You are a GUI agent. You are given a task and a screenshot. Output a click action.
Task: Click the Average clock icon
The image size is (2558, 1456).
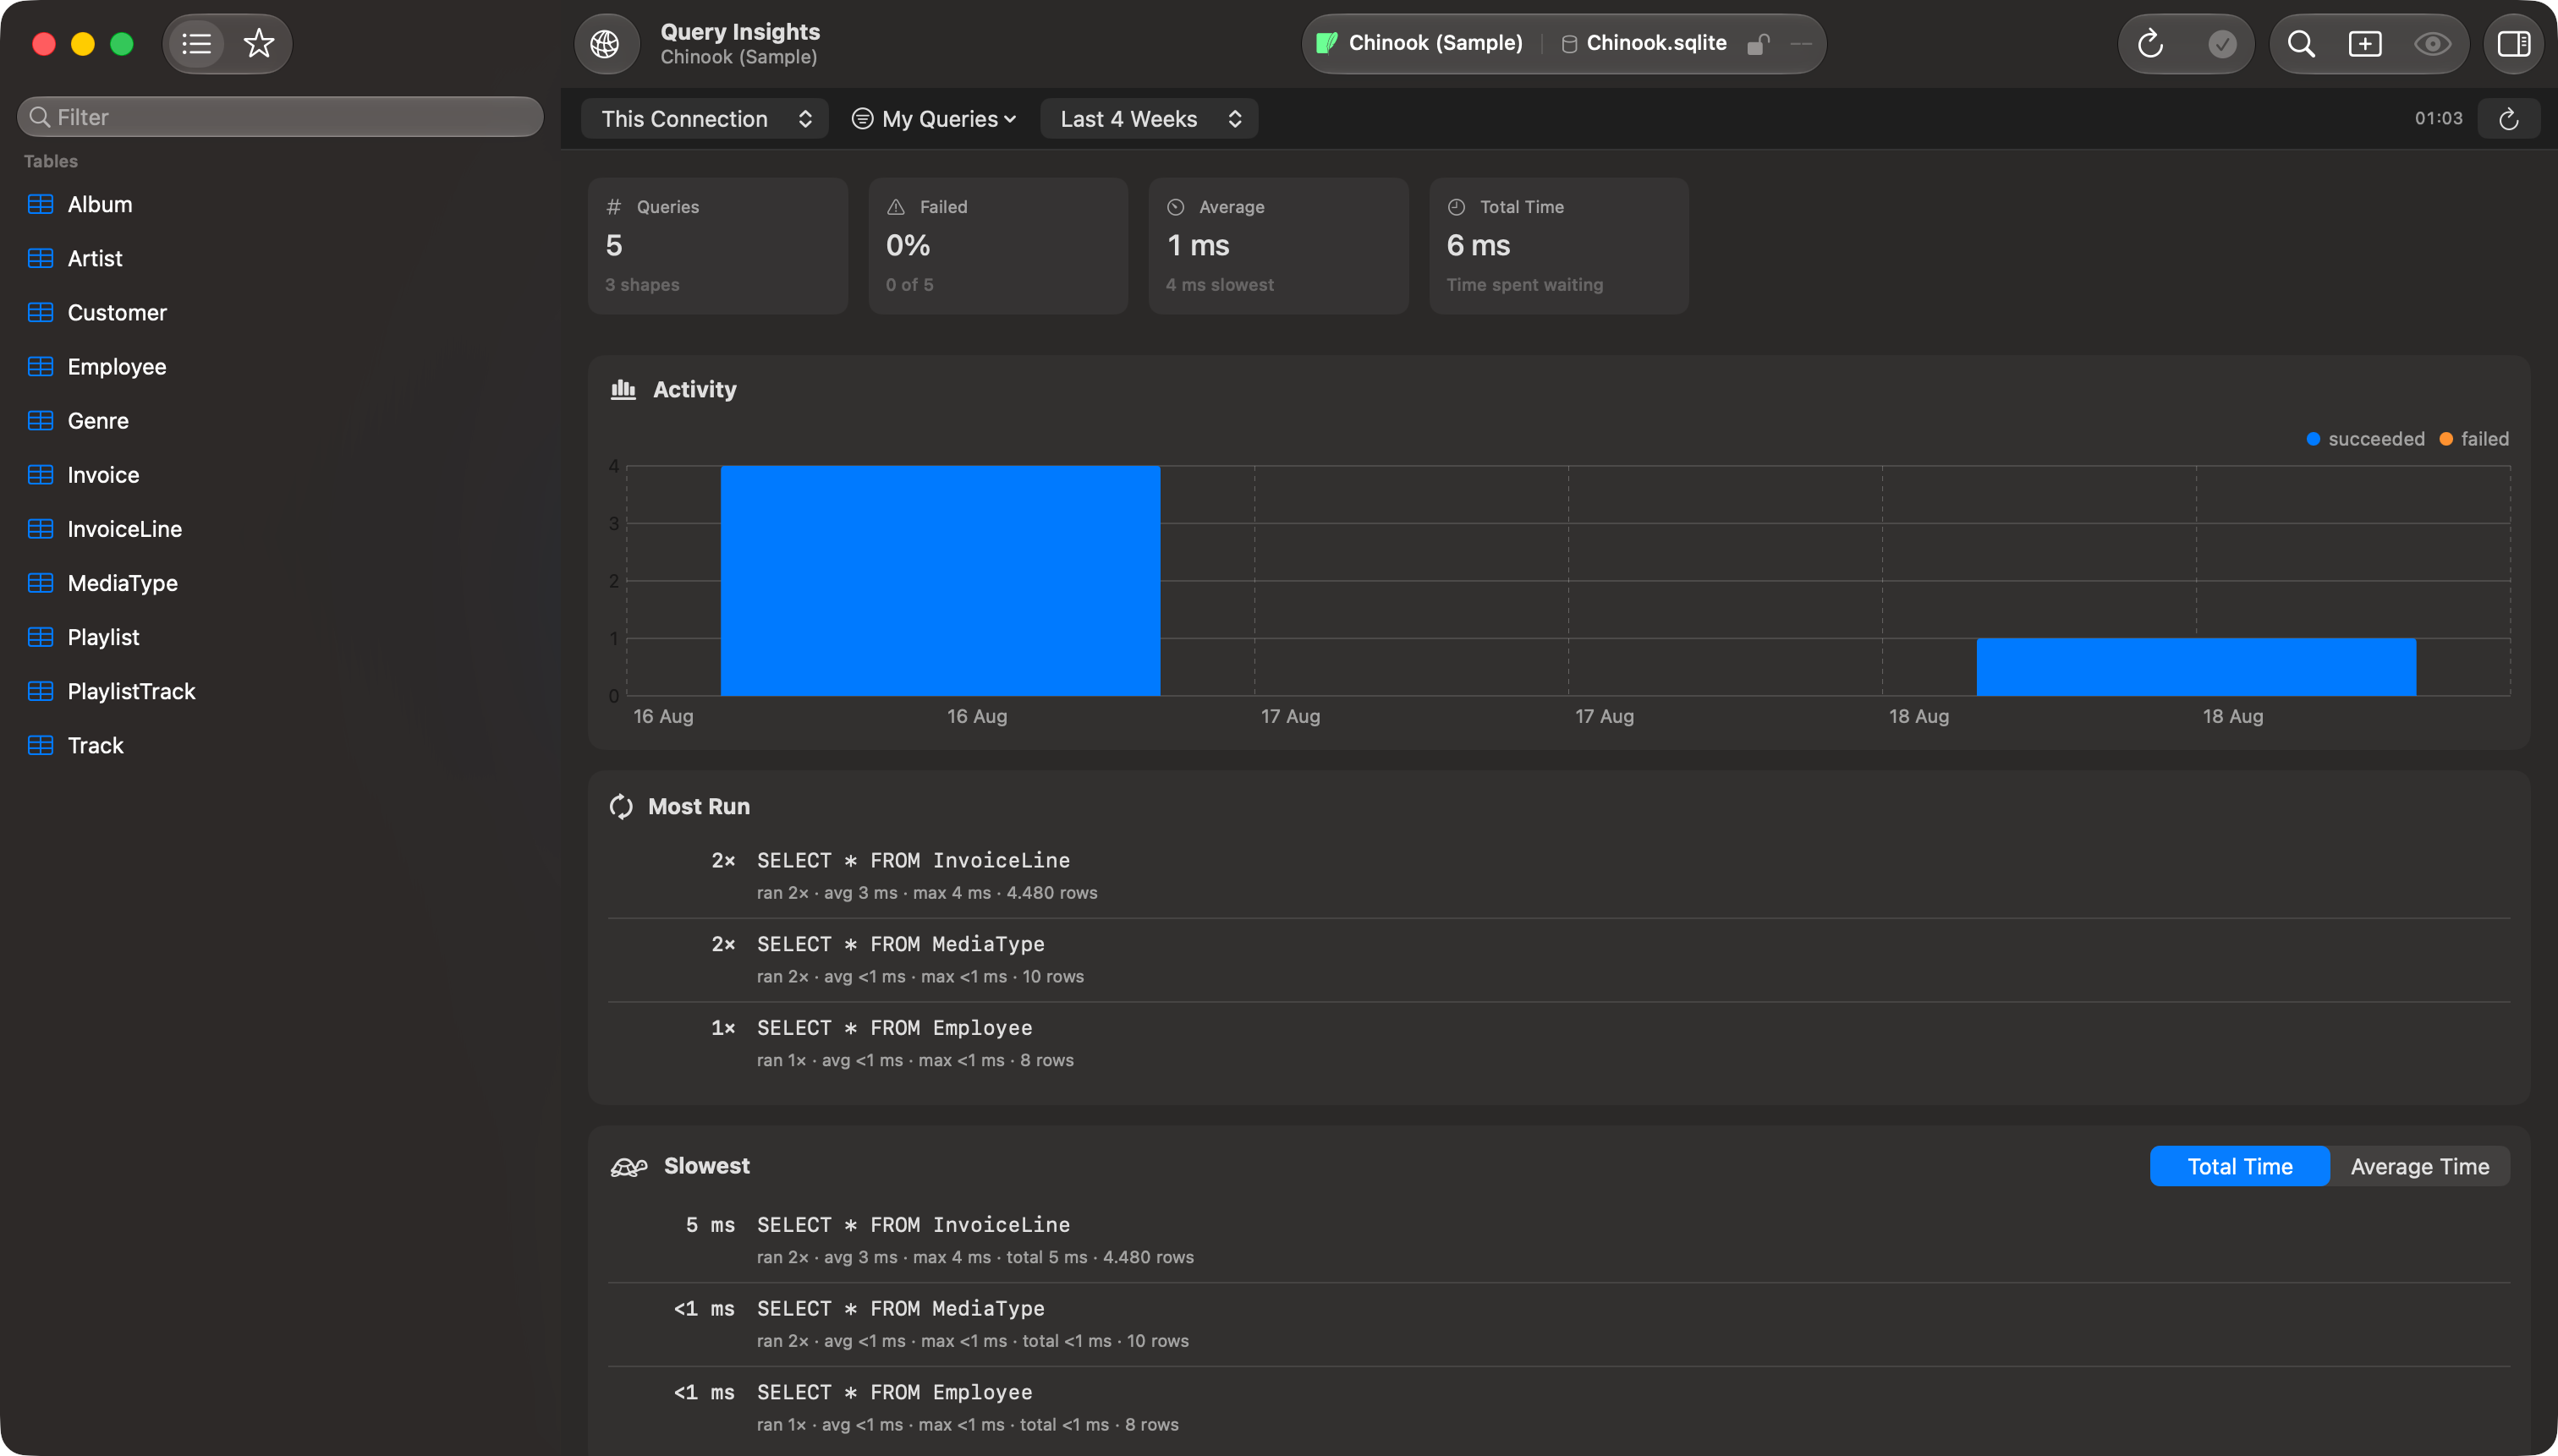click(x=1176, y=207)
